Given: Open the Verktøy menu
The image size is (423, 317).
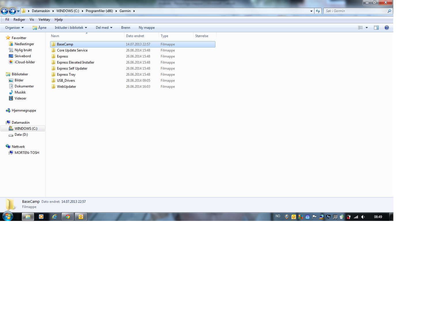Looking at the screenshot, I should tap(44, 20).
